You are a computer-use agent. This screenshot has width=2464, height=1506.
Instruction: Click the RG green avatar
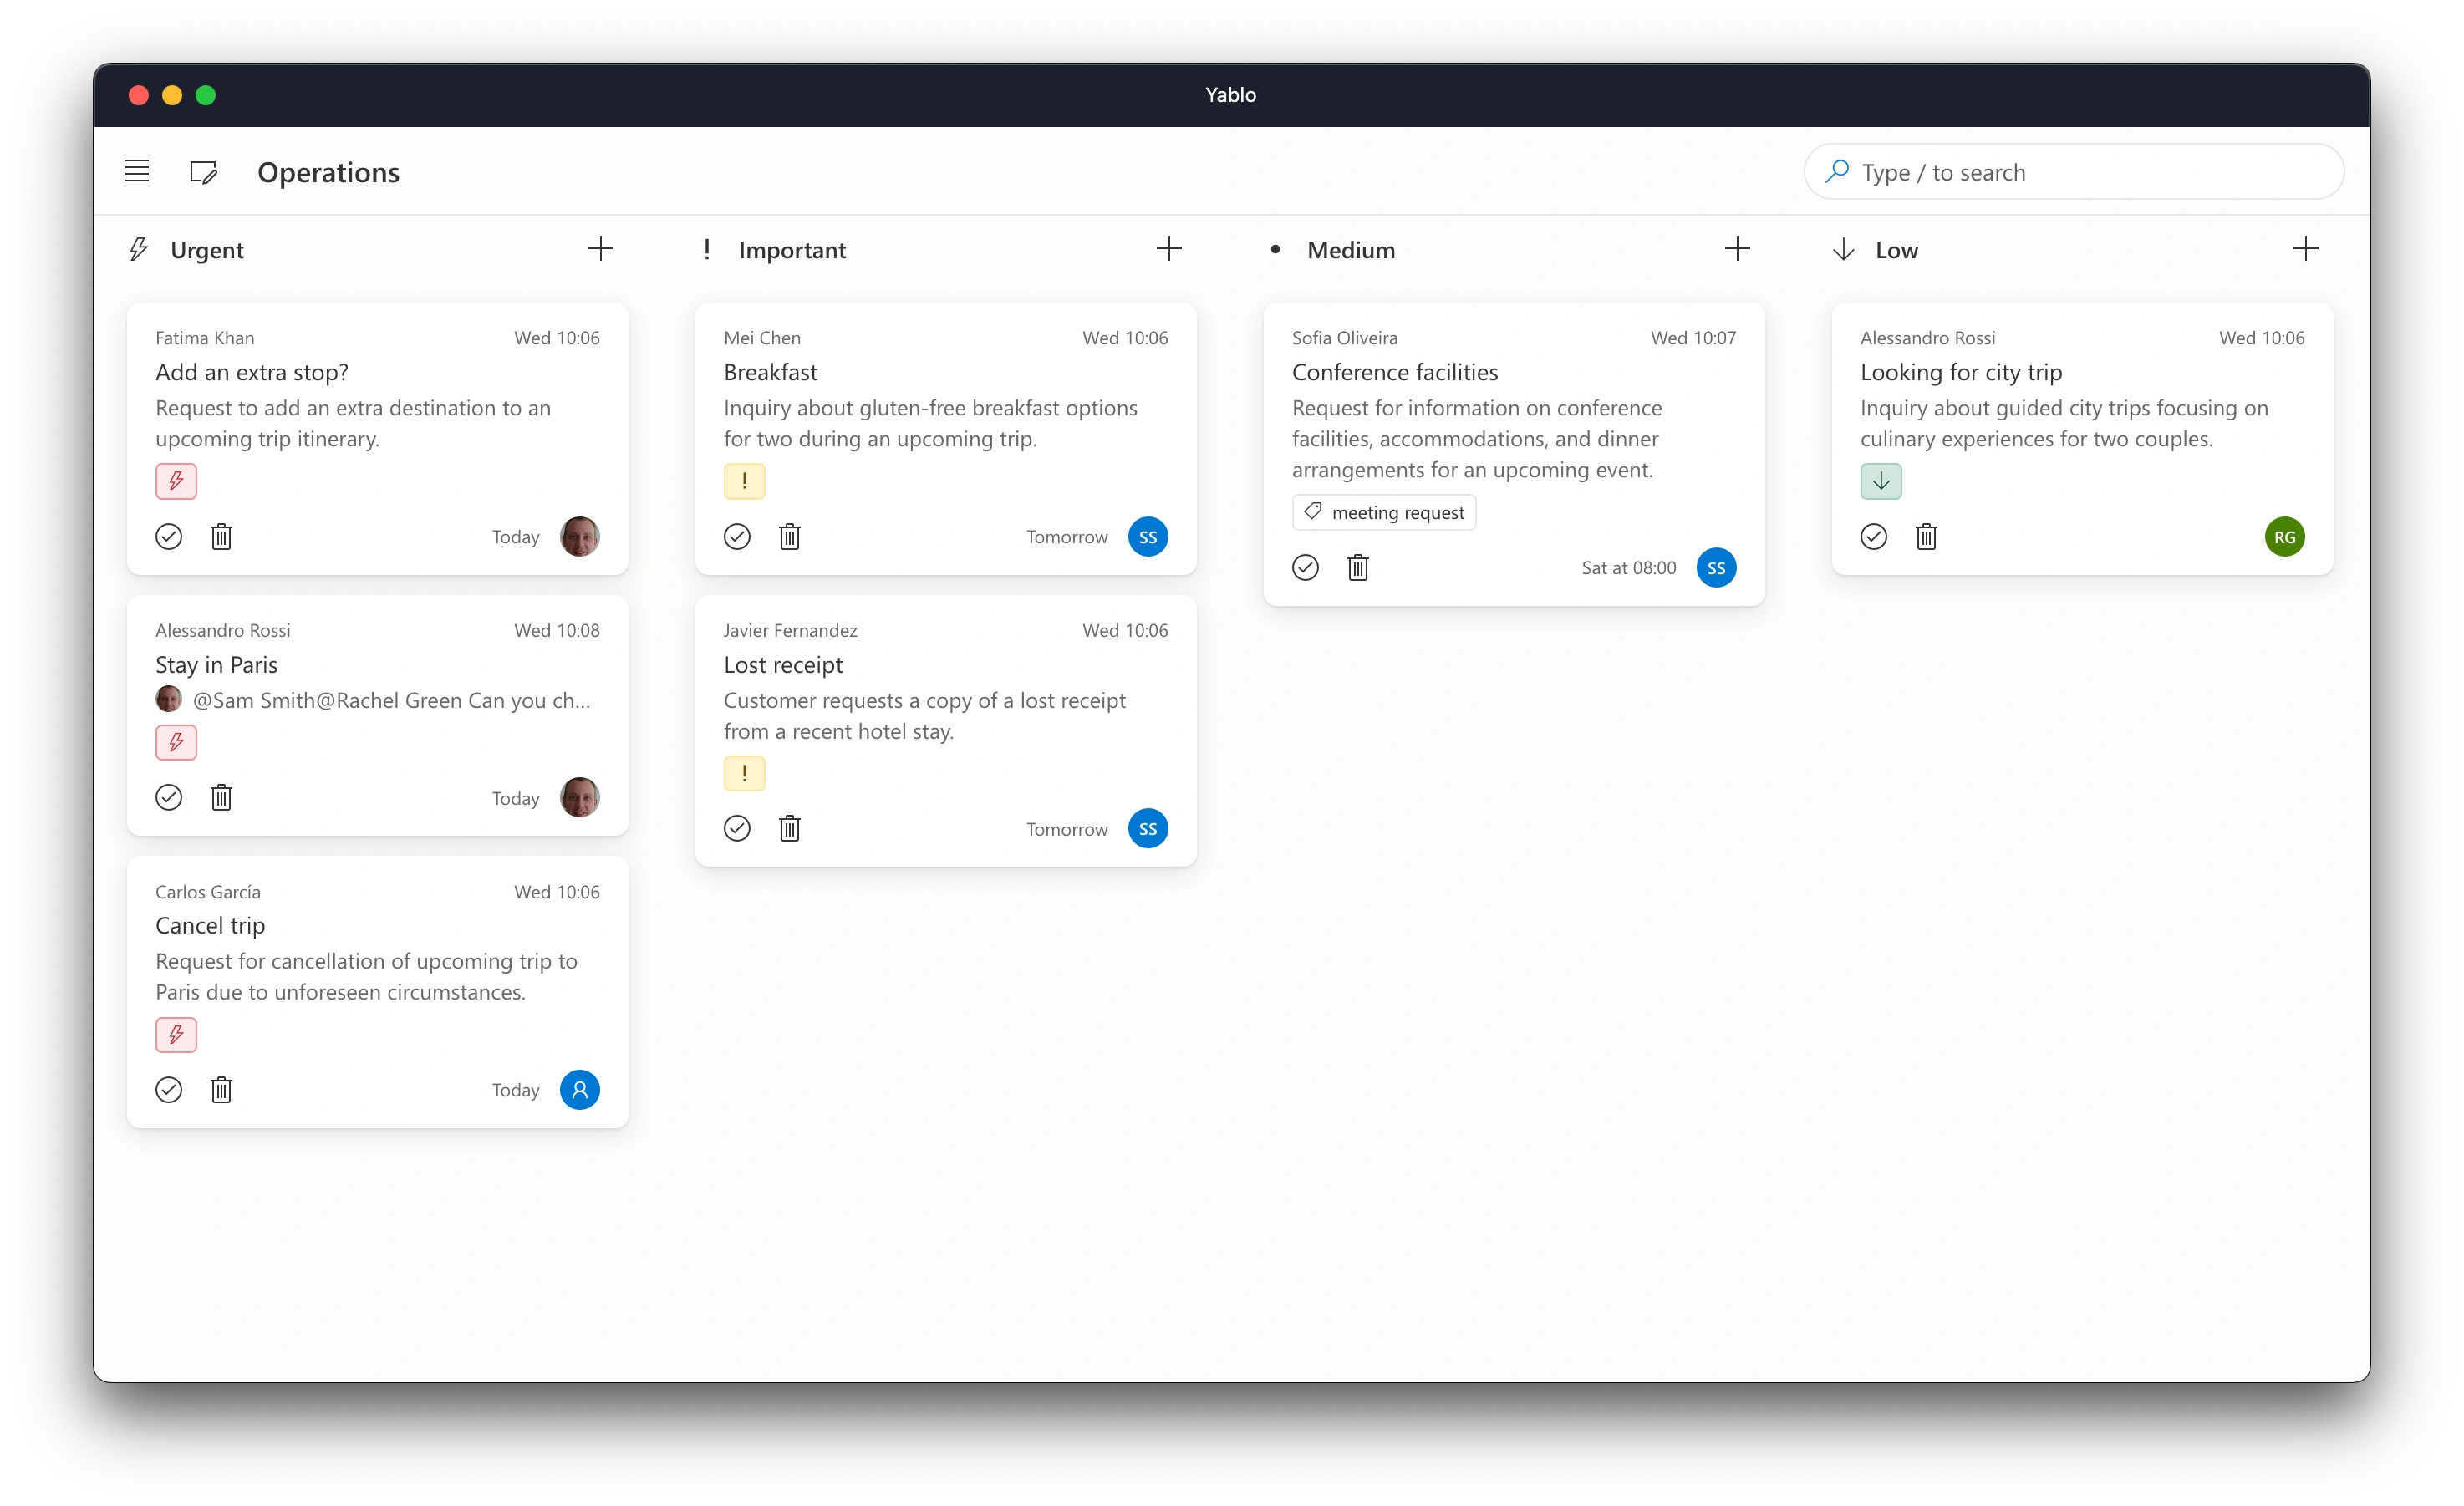point(2284,537)
